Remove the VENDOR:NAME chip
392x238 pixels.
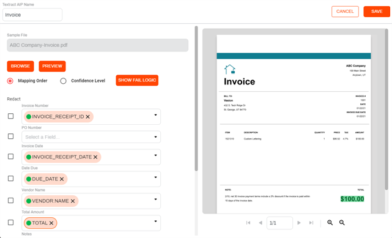coord(73,201)
